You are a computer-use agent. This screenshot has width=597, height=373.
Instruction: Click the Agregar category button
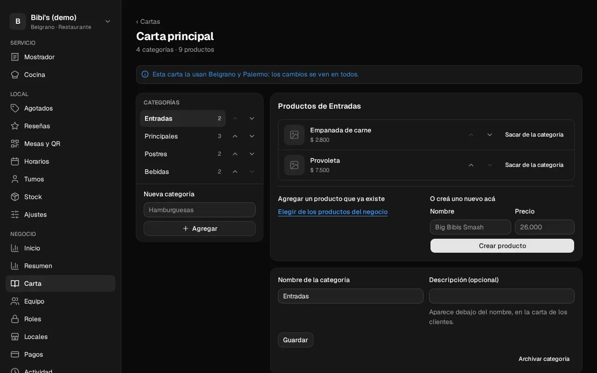[x=200, y=228]
